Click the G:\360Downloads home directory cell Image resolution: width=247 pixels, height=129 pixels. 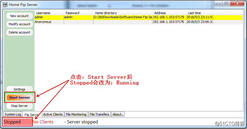point(123,17)
